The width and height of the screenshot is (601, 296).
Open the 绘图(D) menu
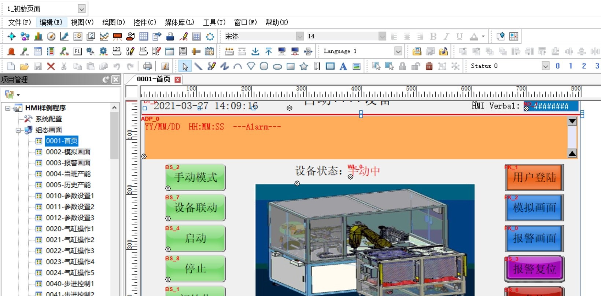(114, 22)
